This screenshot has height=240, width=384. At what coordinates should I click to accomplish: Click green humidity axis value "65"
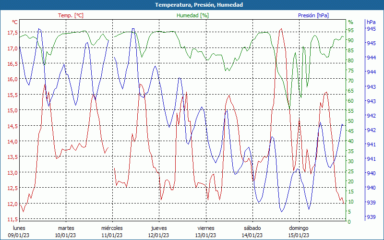coord(351,91)
